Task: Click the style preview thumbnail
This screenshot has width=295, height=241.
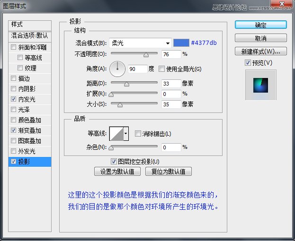Action: (x=260, y=85)
